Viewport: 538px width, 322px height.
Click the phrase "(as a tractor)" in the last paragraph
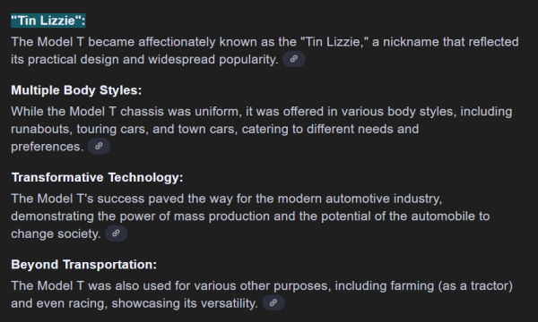(x=475, y=286)
